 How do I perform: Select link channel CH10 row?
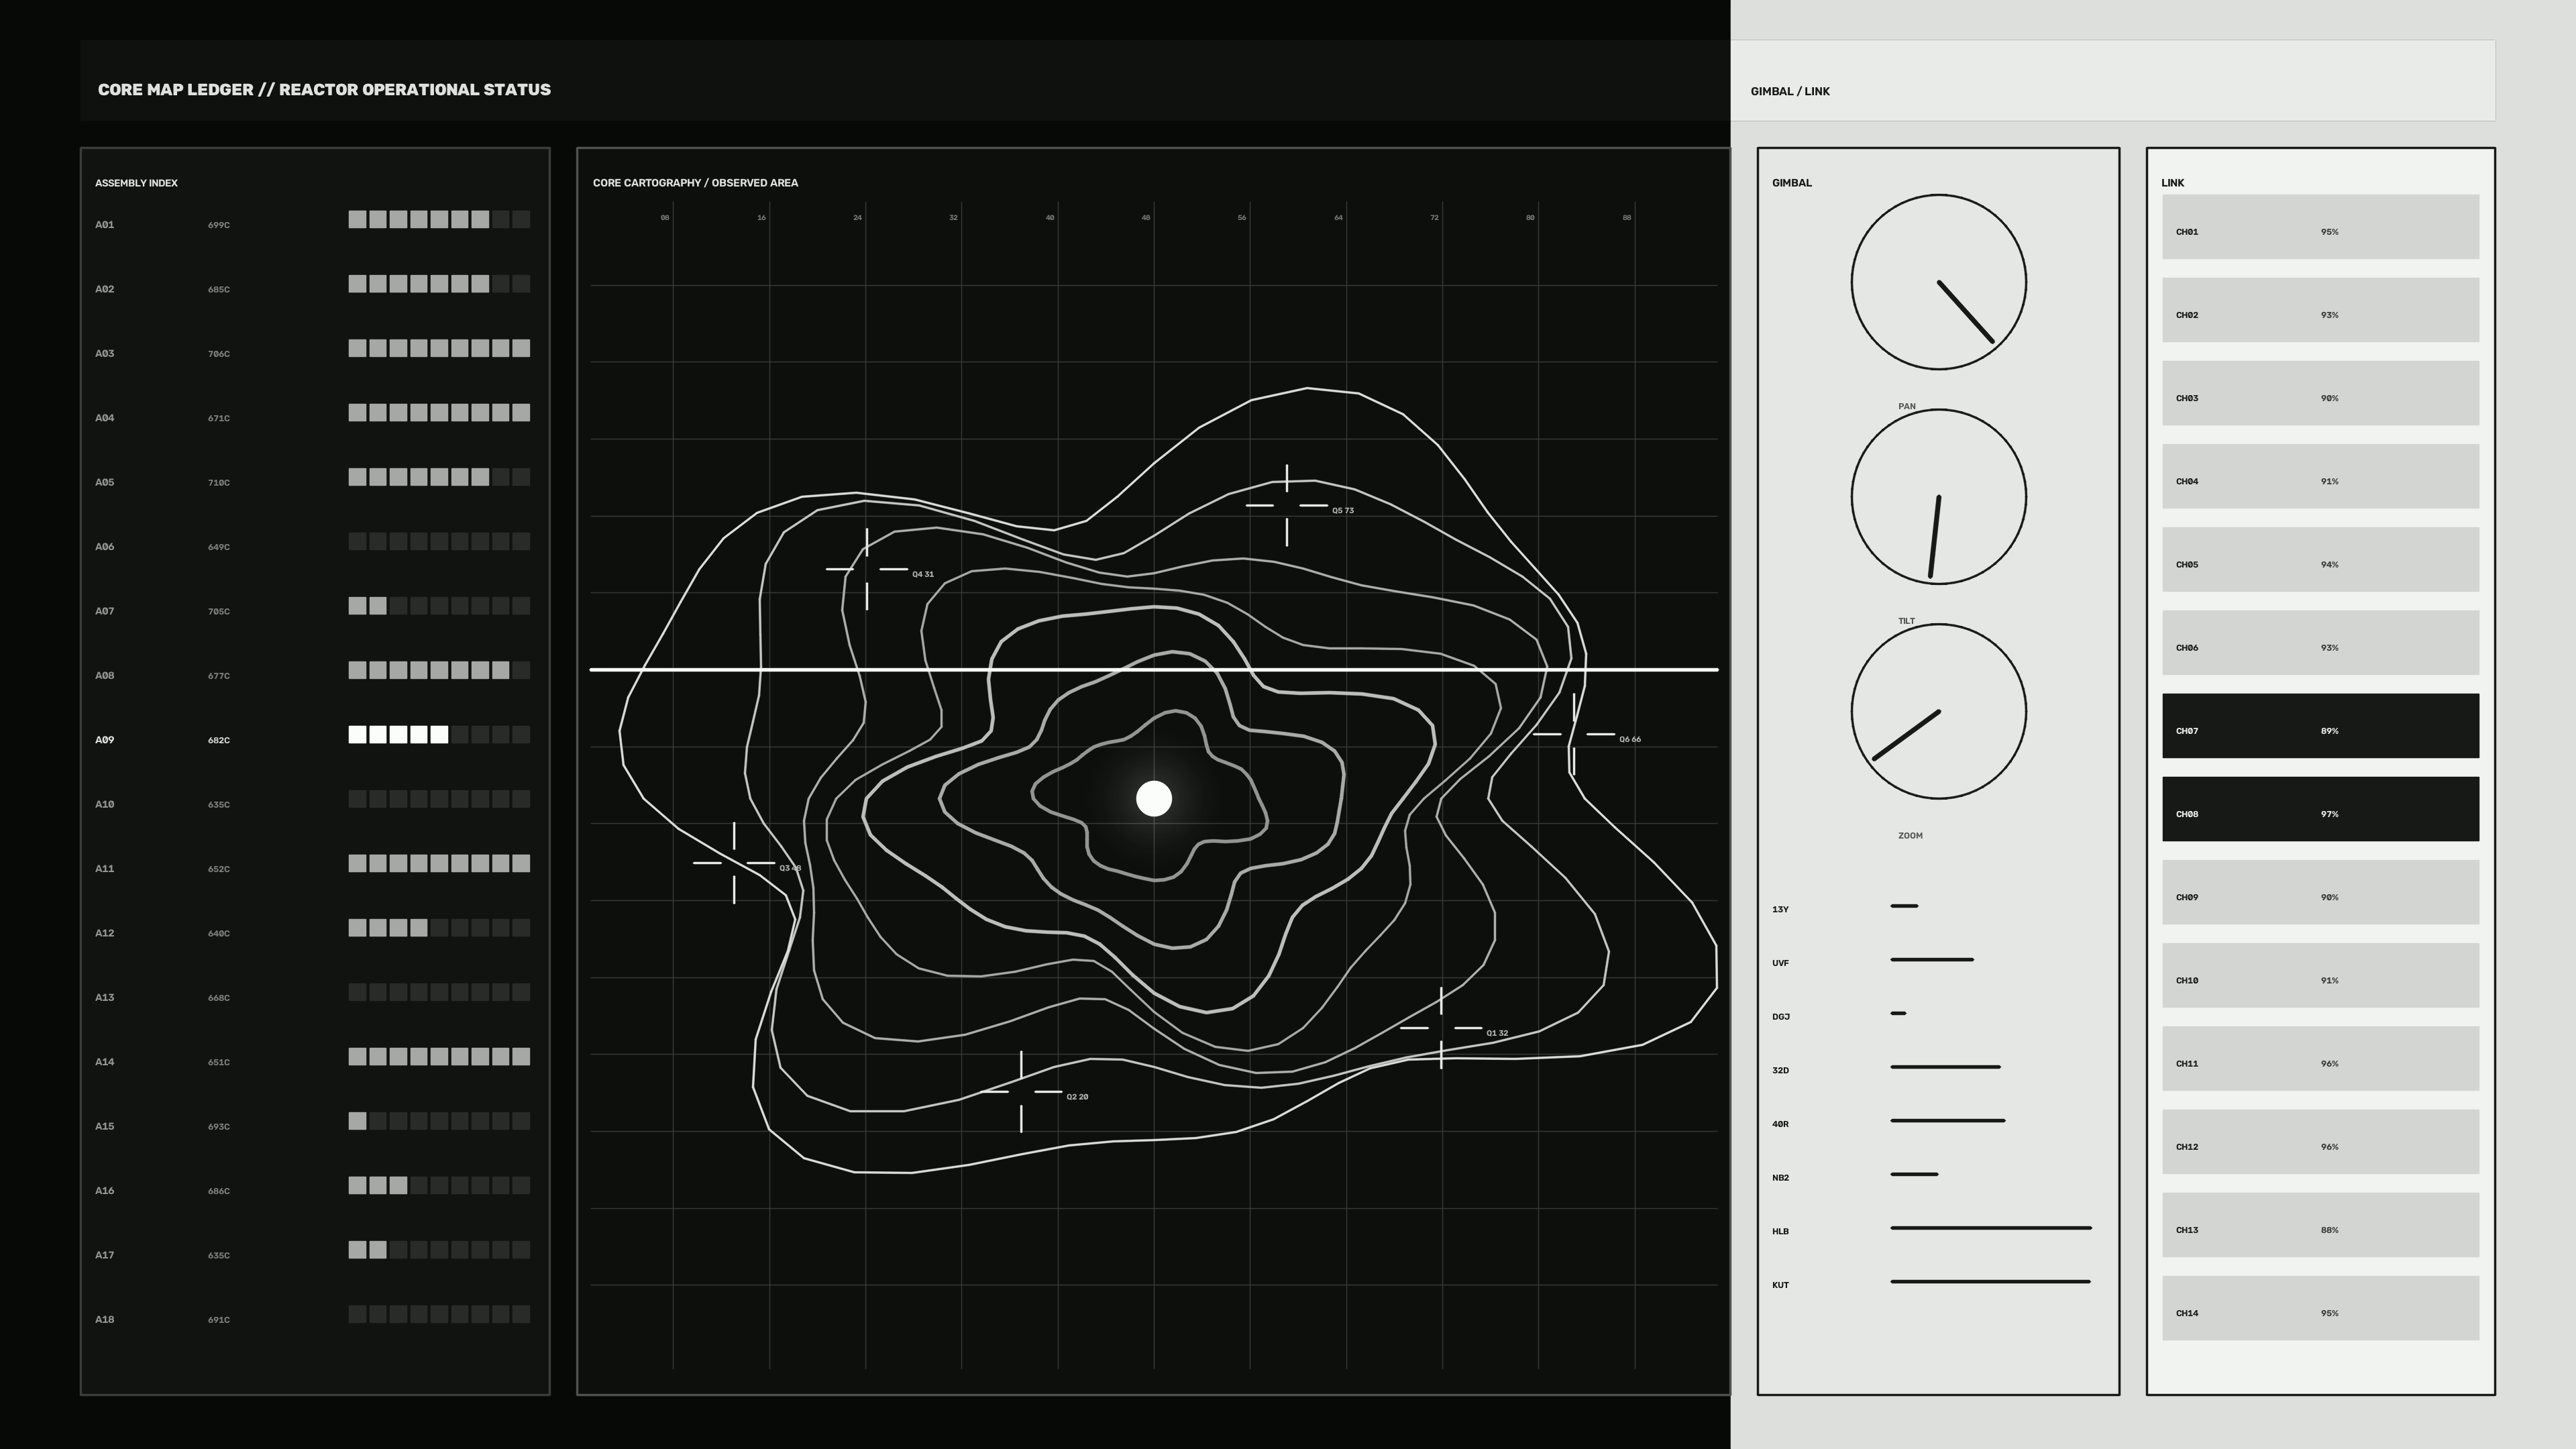2320,975
